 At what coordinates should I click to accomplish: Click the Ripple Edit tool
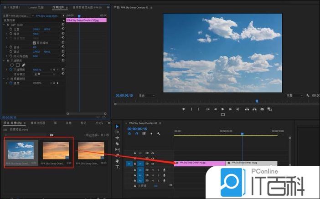(x=117, y=138)
